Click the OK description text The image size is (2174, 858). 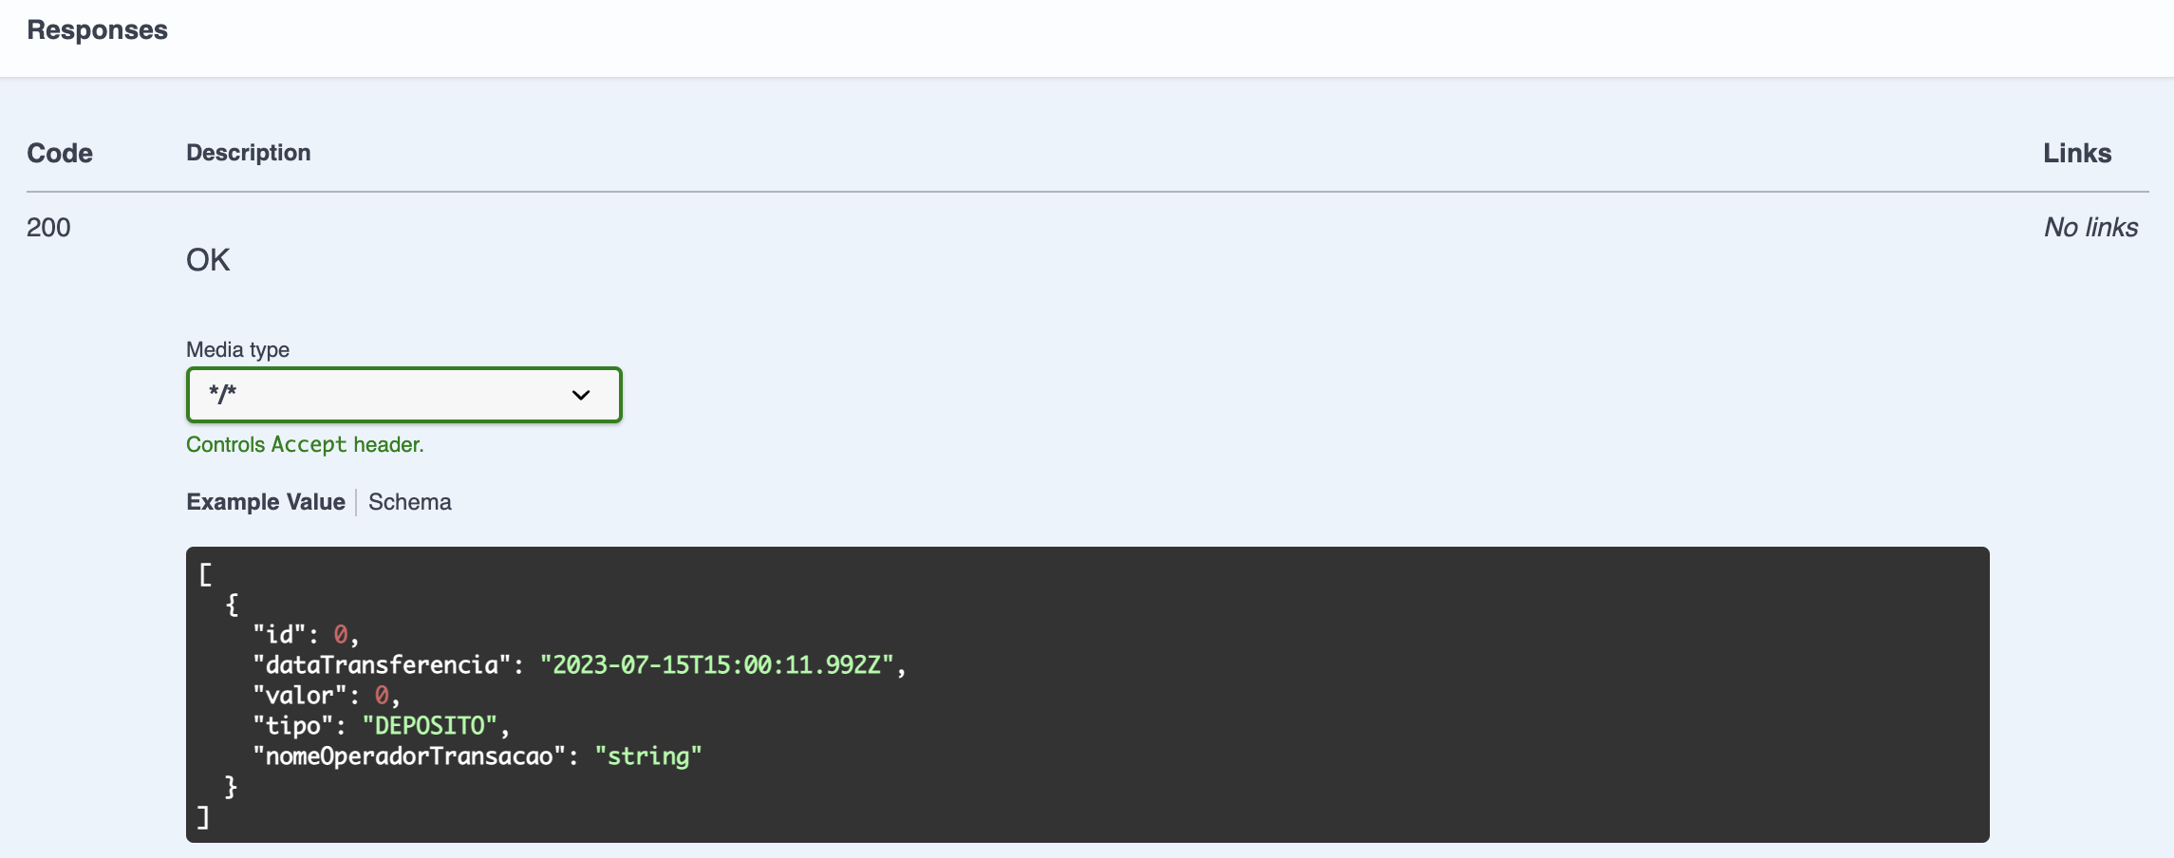click(208, 259)
